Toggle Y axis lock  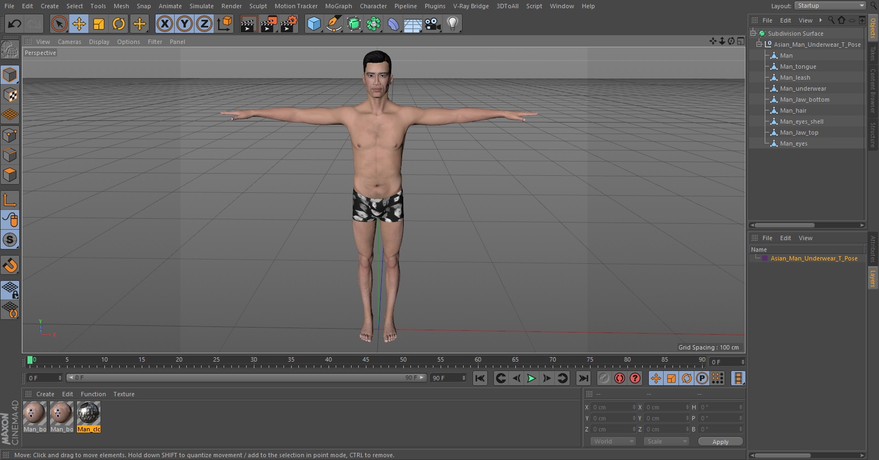(x=185, y=24)
